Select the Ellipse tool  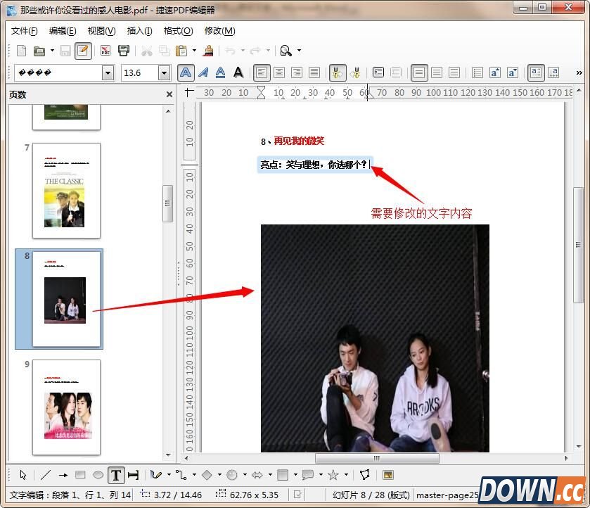[x=98, y=475]
